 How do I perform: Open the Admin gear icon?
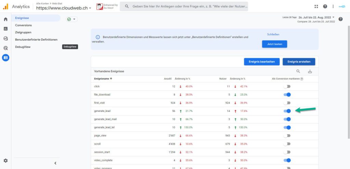coord(5,160)
